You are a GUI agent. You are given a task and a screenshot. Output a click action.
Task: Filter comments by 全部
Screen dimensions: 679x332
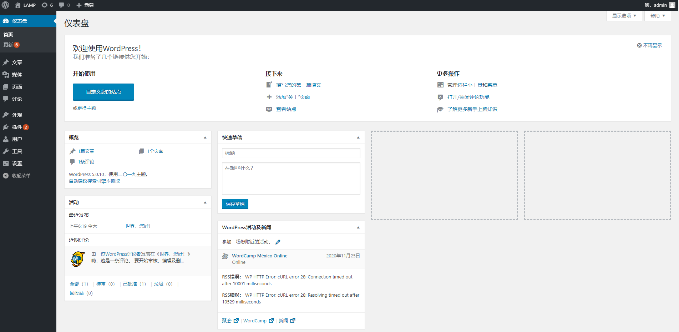coord(75,284)
